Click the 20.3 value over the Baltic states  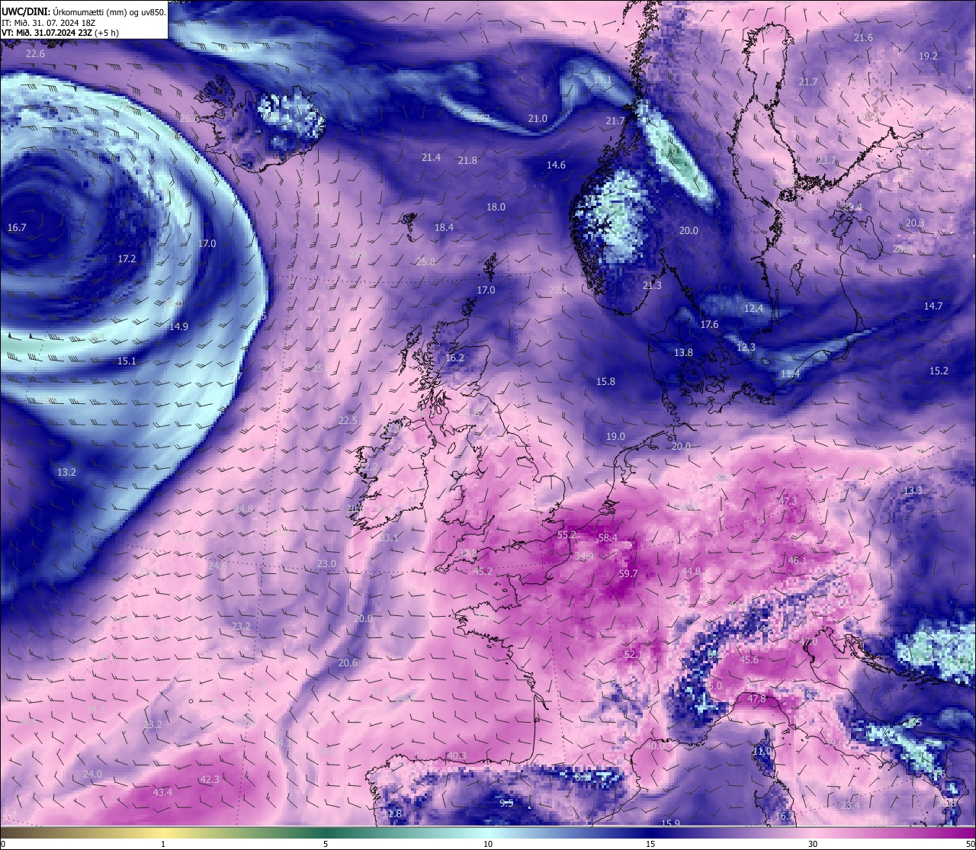tap(915, 223)
